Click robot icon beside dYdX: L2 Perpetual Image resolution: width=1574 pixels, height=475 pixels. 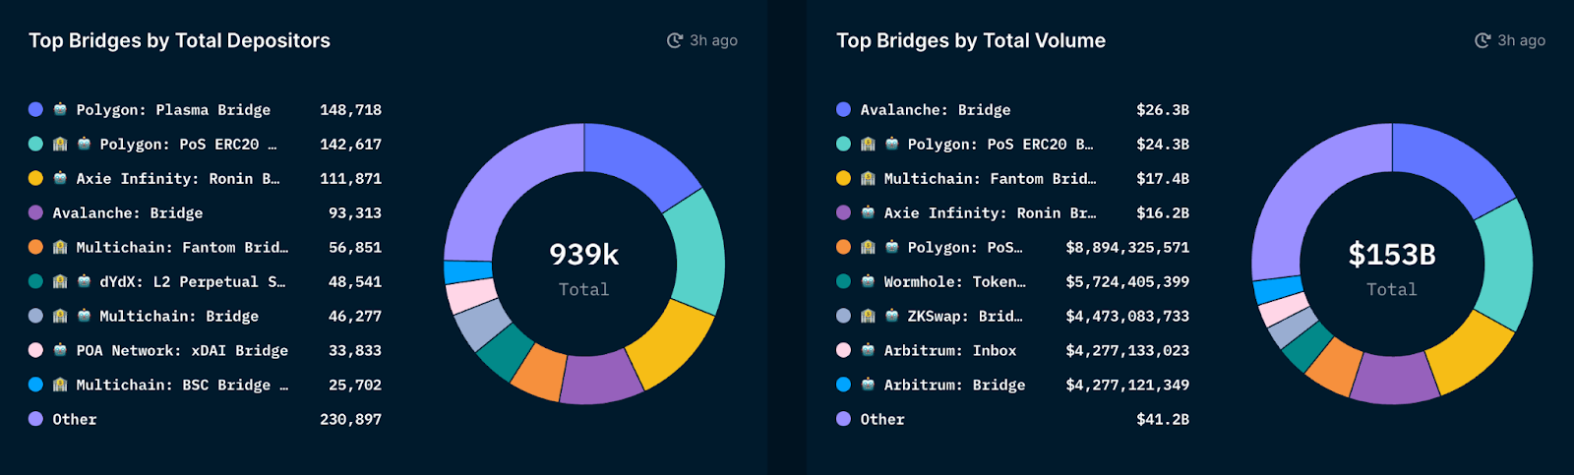click(x=84, y=281)
